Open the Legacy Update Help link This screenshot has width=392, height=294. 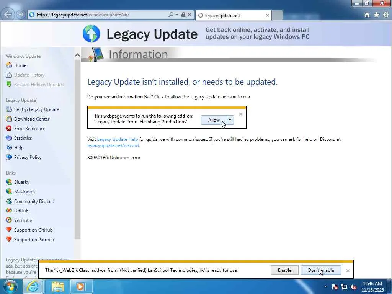coord(118,139)
